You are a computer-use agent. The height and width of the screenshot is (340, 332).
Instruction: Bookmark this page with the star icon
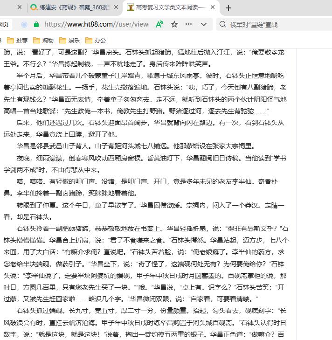pos(174,24)
